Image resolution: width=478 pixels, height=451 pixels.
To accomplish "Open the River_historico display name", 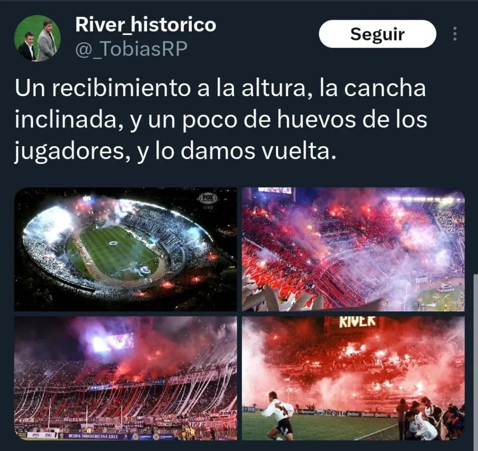I will coord(146,25).
